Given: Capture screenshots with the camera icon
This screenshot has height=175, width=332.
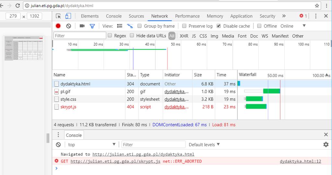Looking at the screenshot, I should tap(82, 26).
